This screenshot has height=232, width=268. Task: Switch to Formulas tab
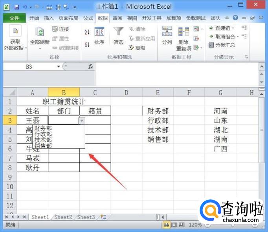tap(88, 18)
